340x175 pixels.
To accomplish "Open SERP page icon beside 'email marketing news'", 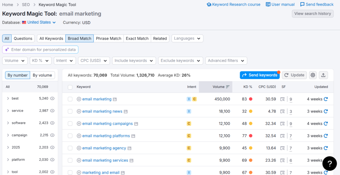I will [x=126, y=112].
